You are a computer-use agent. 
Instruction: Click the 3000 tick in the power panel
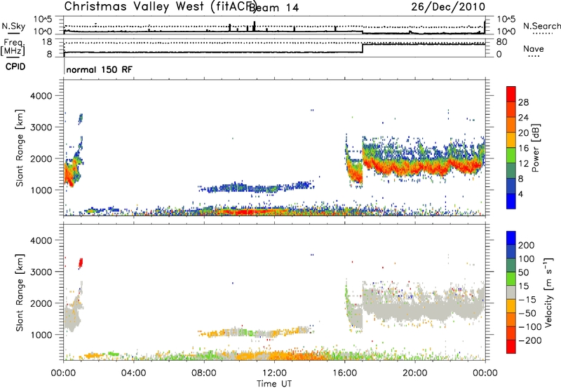coord(41,127)
